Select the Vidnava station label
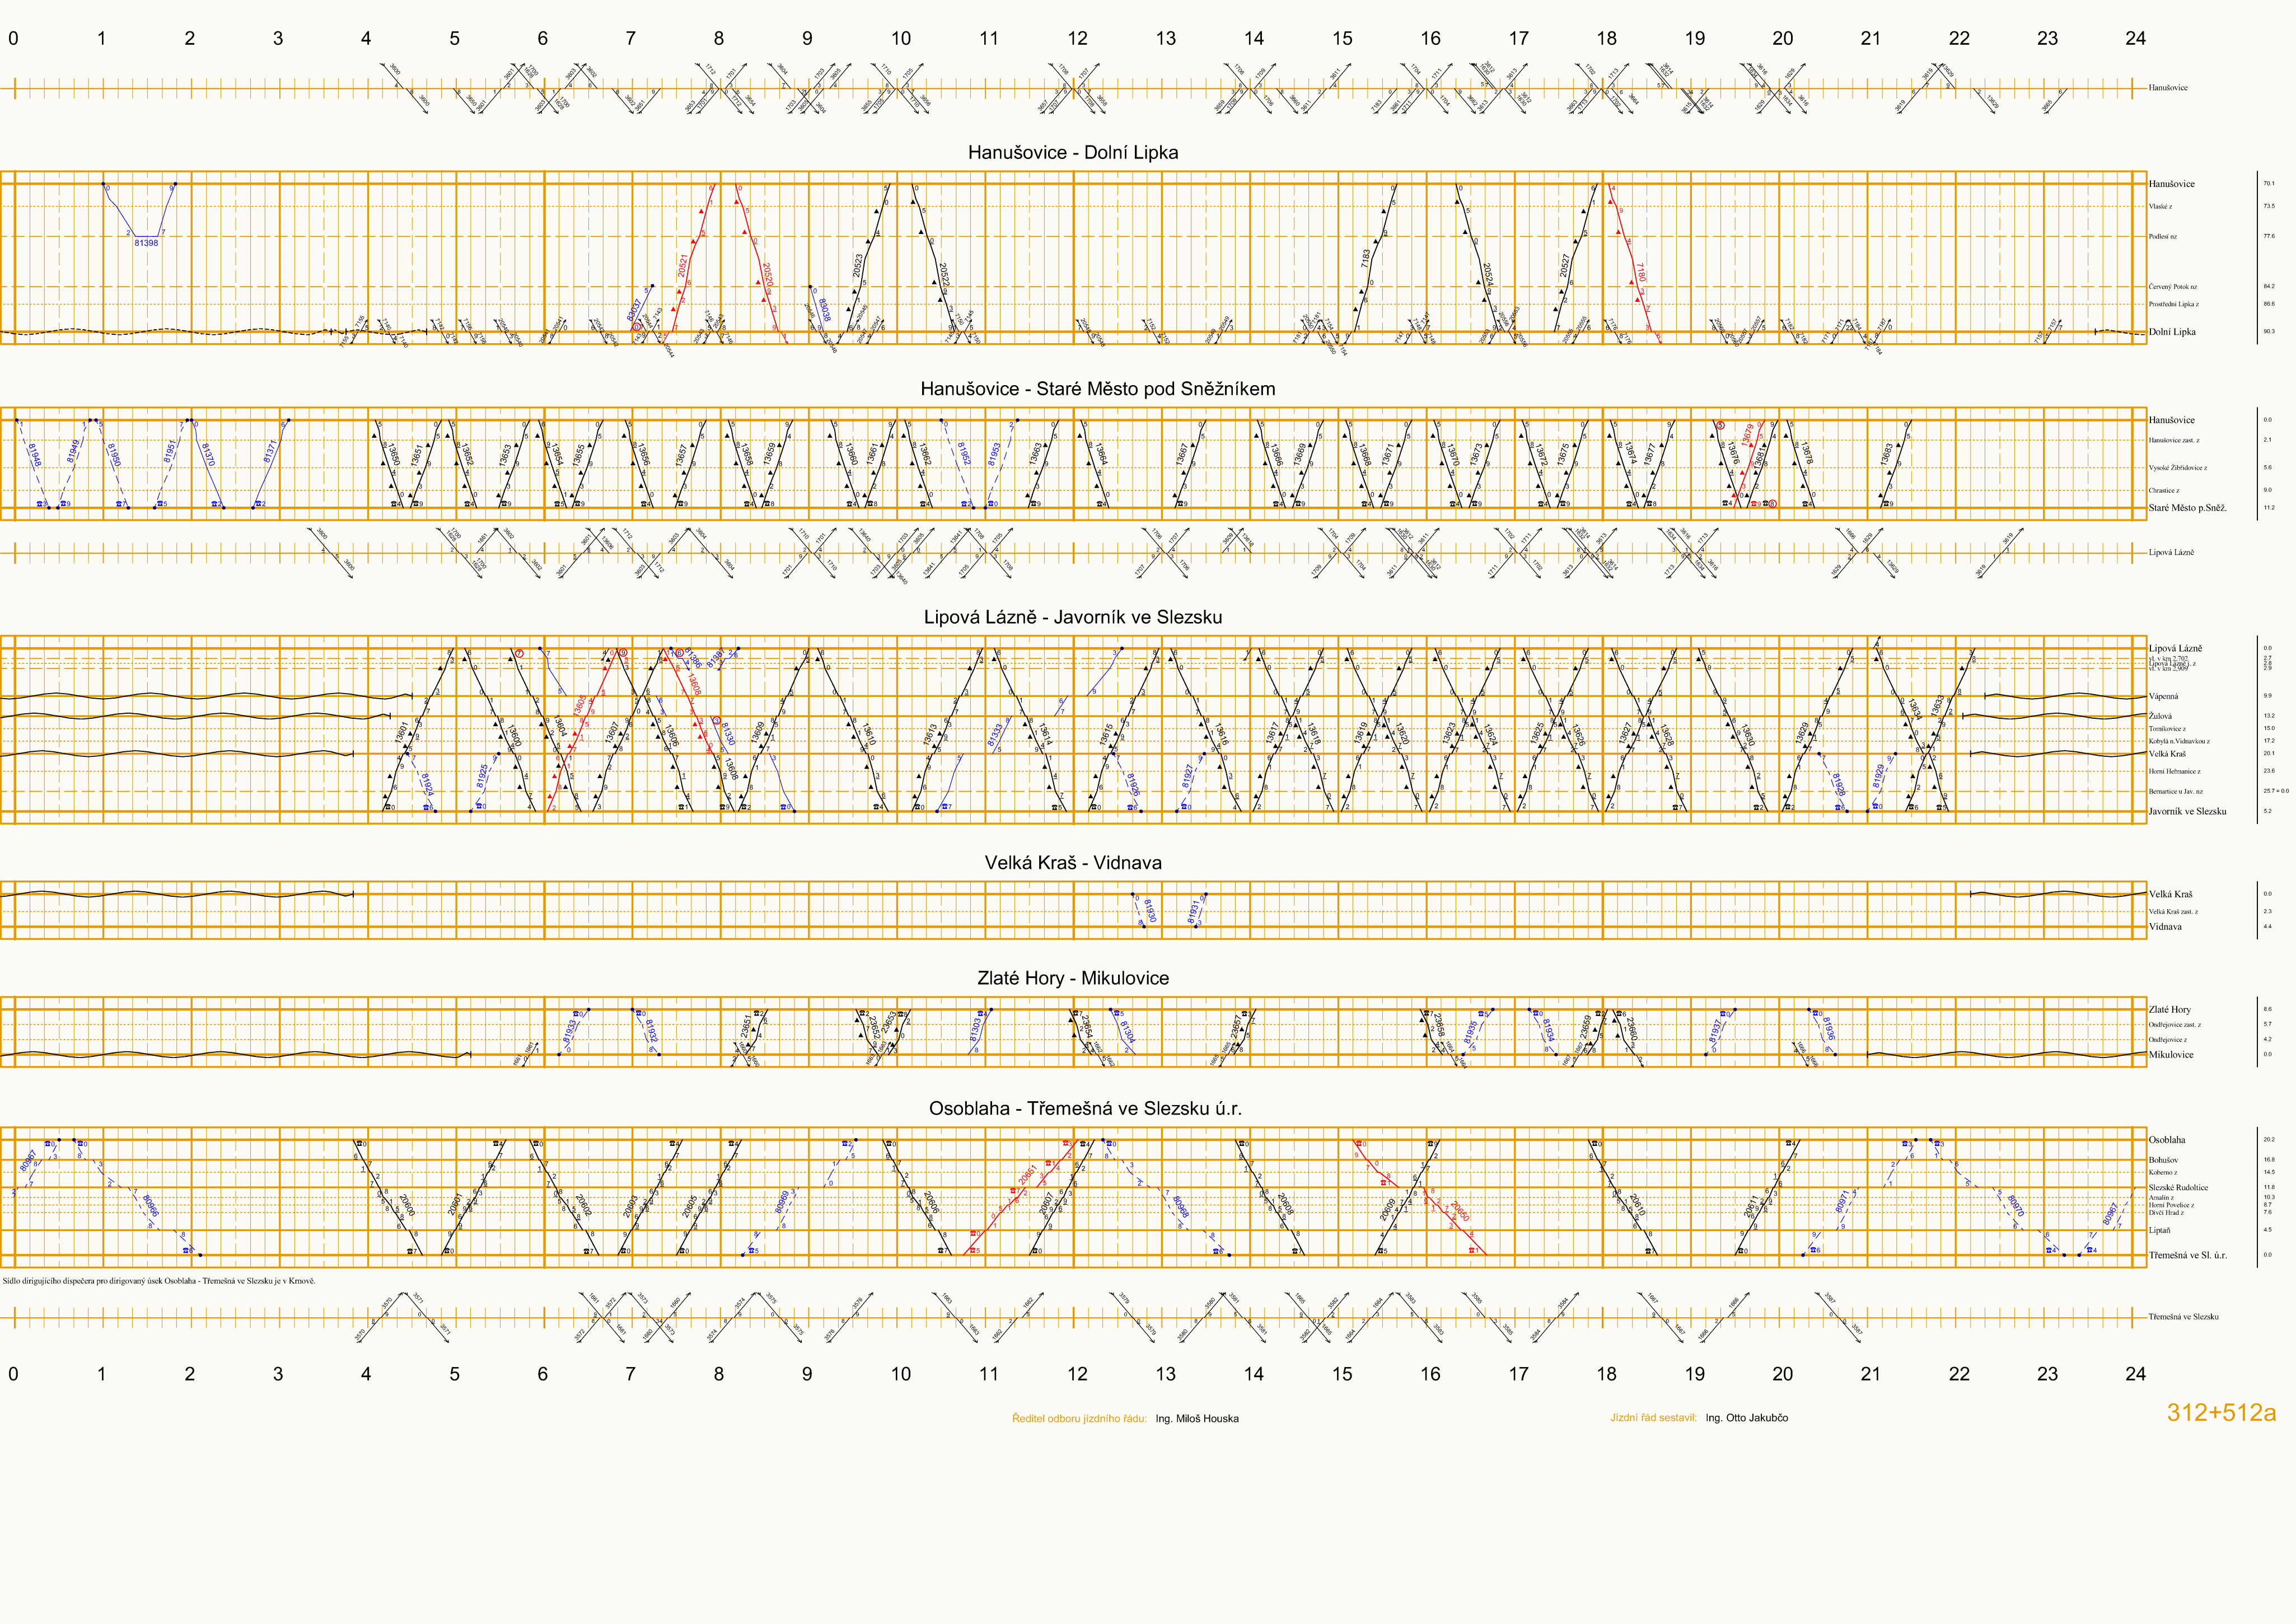Image resolution: width=2296 pixels, height=1624 pixels. tap(2165, 927)
